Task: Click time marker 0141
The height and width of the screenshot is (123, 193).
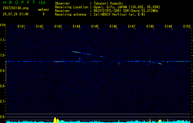Action: (21, 26)
